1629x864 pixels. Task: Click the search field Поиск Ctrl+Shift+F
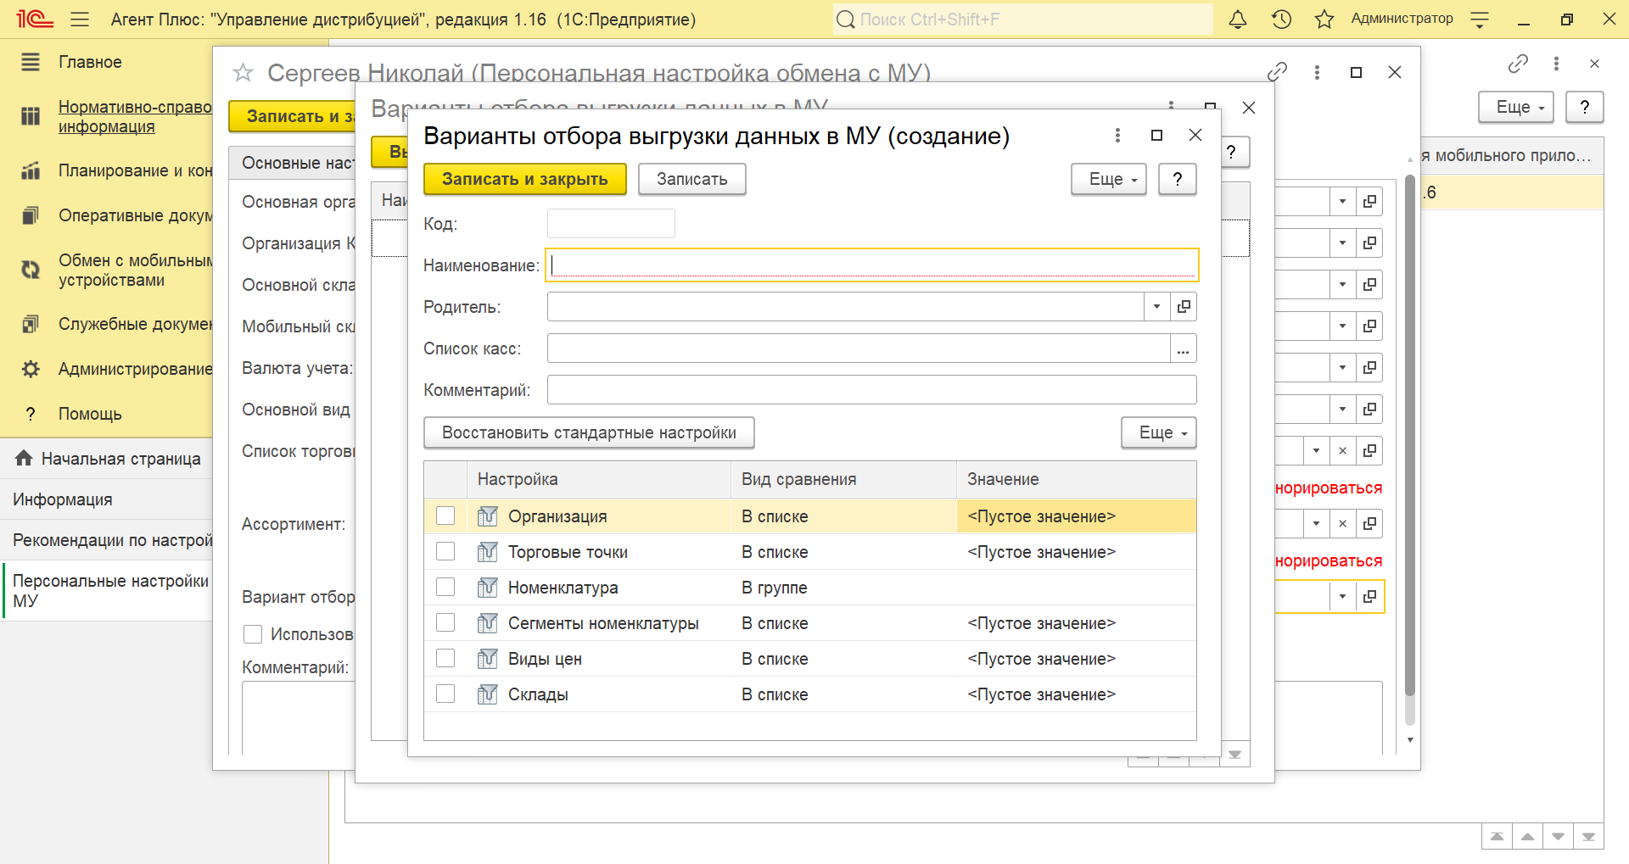pyautogui.click(x=1023, y=19)
